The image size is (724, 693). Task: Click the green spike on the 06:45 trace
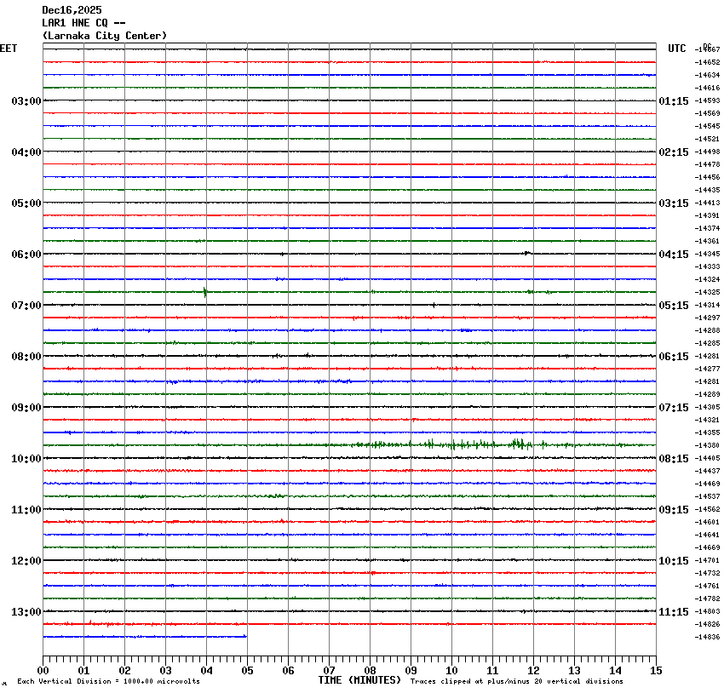(x=205, y=292)
